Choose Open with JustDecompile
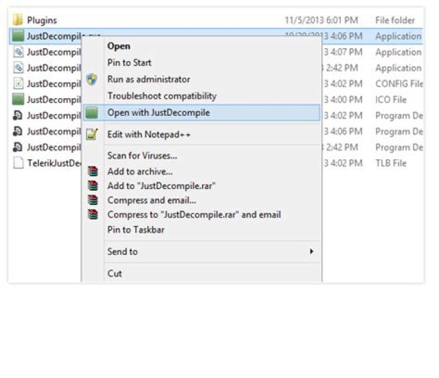Image resolution: width=439 pixels, height=378 pixels. coord(202,113)
